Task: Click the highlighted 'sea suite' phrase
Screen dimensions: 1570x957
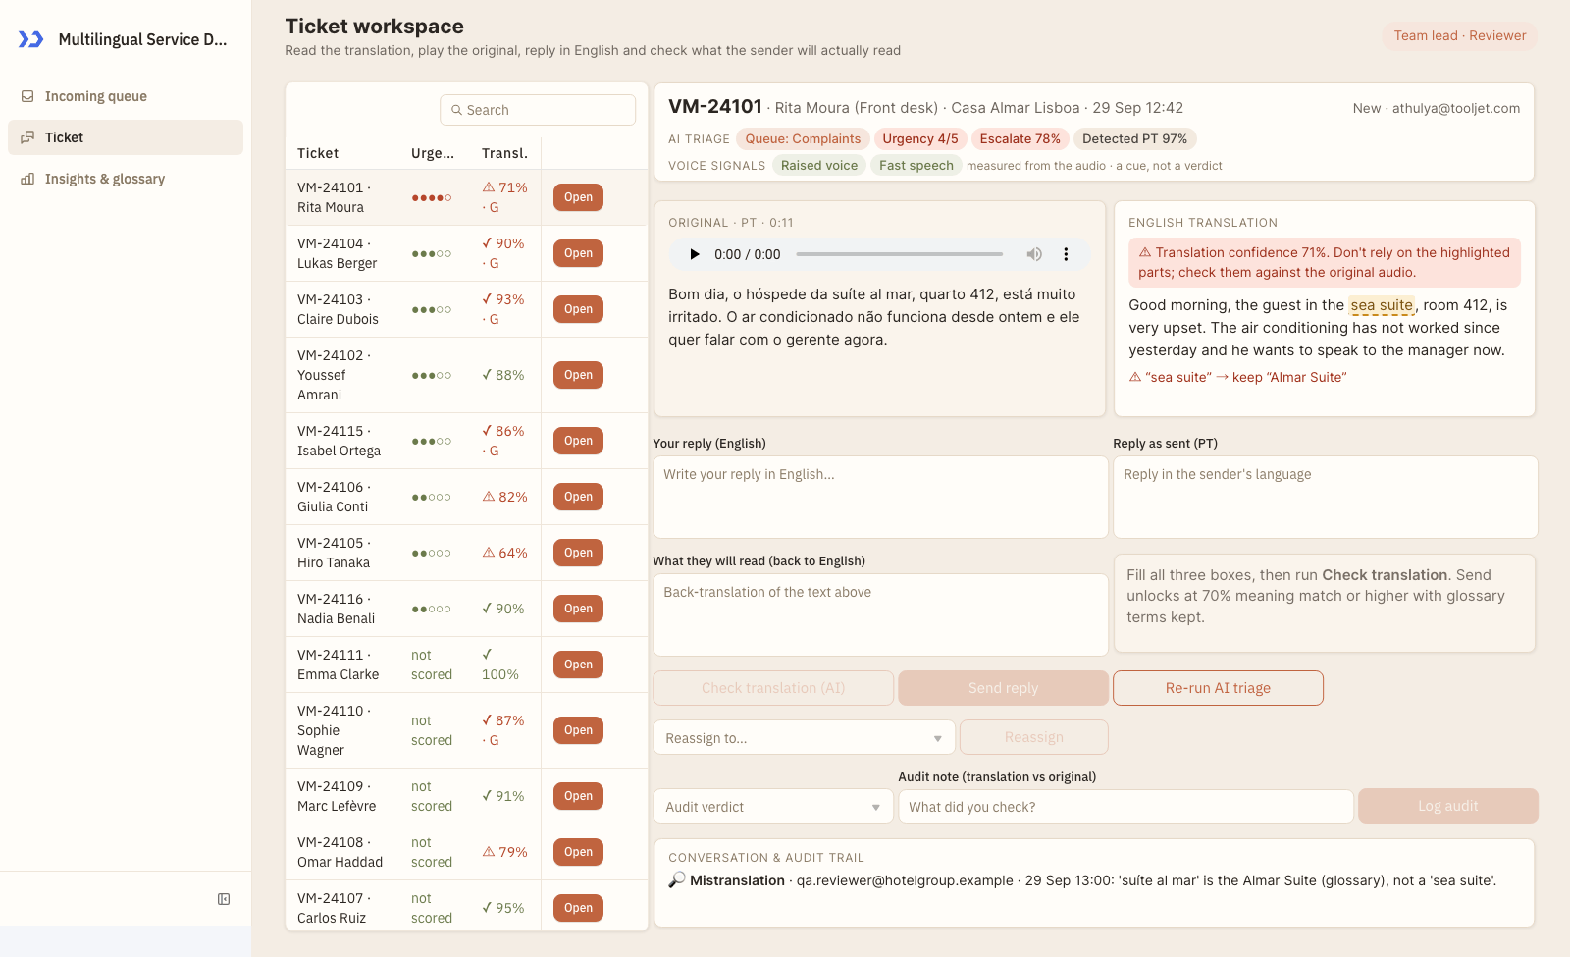Action: coord(1382,305)
